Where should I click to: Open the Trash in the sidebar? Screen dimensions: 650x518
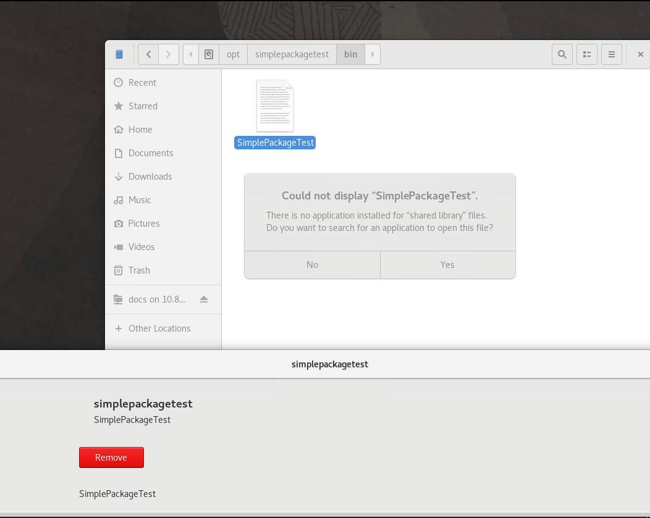click(x=139, y=270)
